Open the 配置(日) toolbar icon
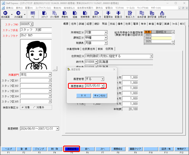189x155 pixels. point(118,13)
